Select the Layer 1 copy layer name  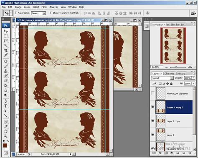(173, 121)
